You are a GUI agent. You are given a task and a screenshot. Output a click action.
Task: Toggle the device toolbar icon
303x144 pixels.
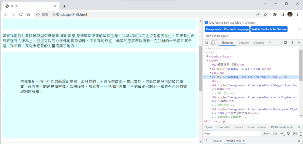pos(213,42)
